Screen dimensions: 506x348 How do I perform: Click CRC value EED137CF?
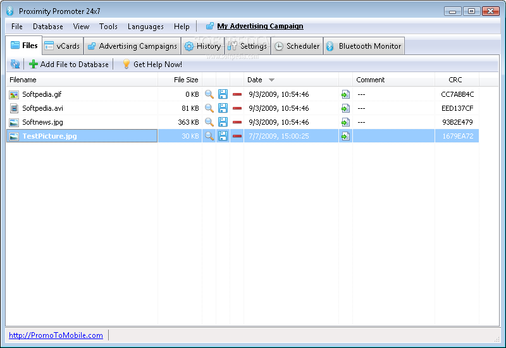[457, 108]
